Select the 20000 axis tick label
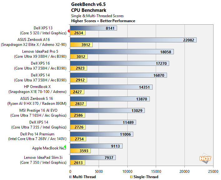 184,172
